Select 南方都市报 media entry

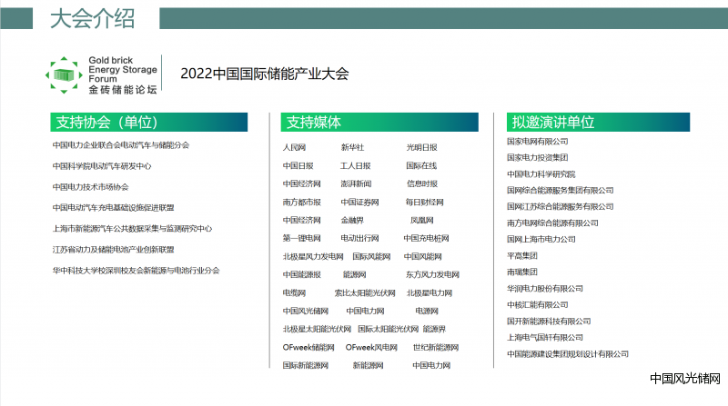tap(302, 202)
